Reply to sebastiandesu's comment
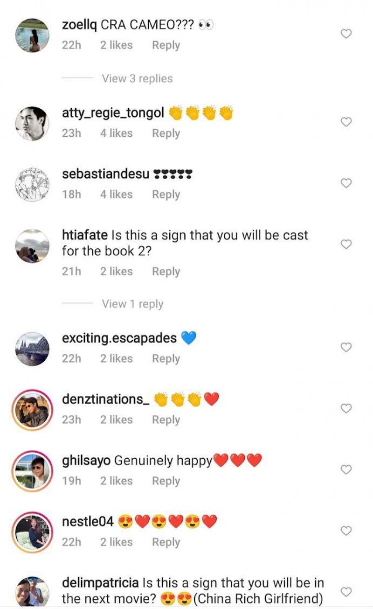Screen dimensions: 373x609 166,194
